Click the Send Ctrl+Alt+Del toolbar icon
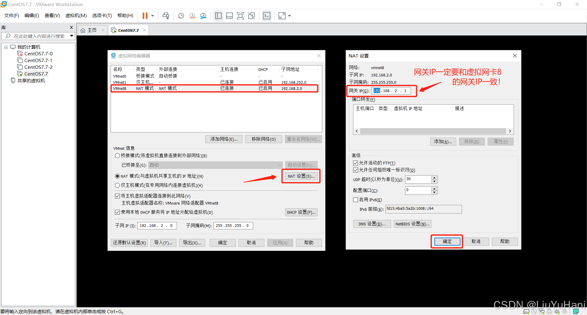Screen dimensions: 587x315 pyautogui.click(x=166, y=16)
